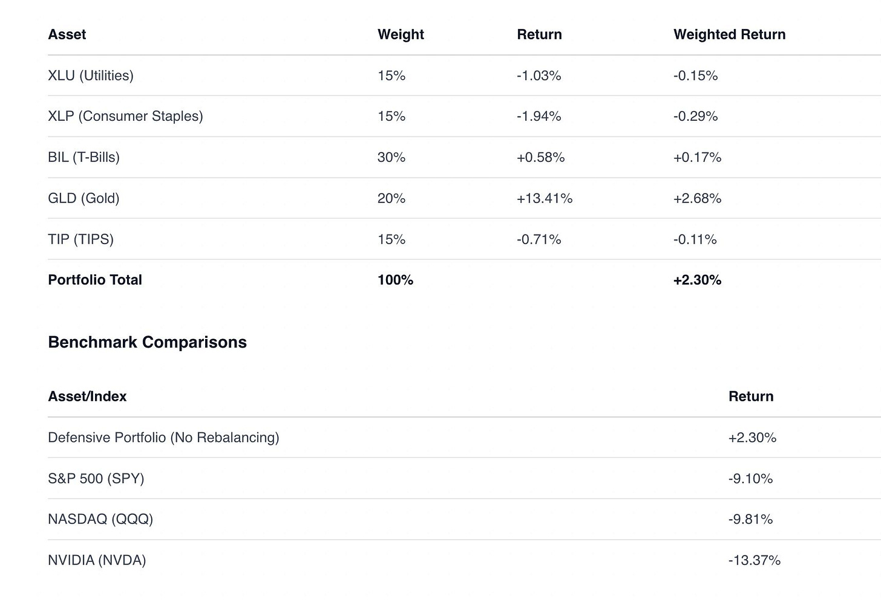
Task: Click the Weight column header
Action: pos(401,34)
